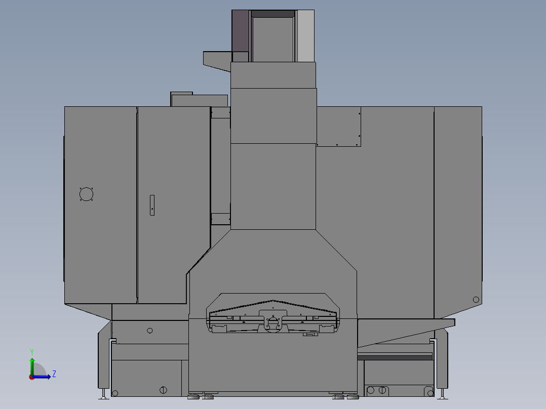Click the red origin ball of the triad

click(31, 377)
